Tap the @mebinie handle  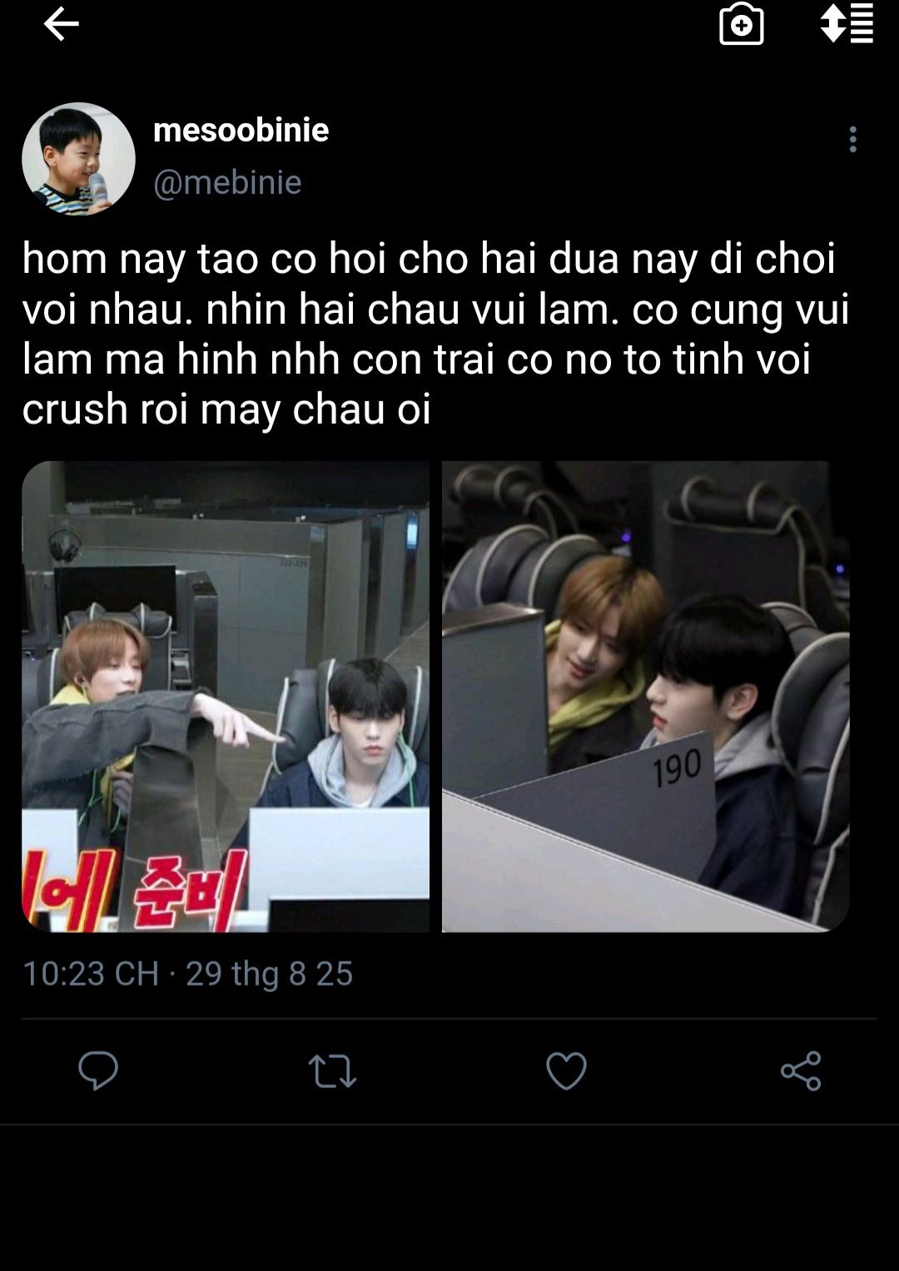pyautogui.click(x=227, y=182)
